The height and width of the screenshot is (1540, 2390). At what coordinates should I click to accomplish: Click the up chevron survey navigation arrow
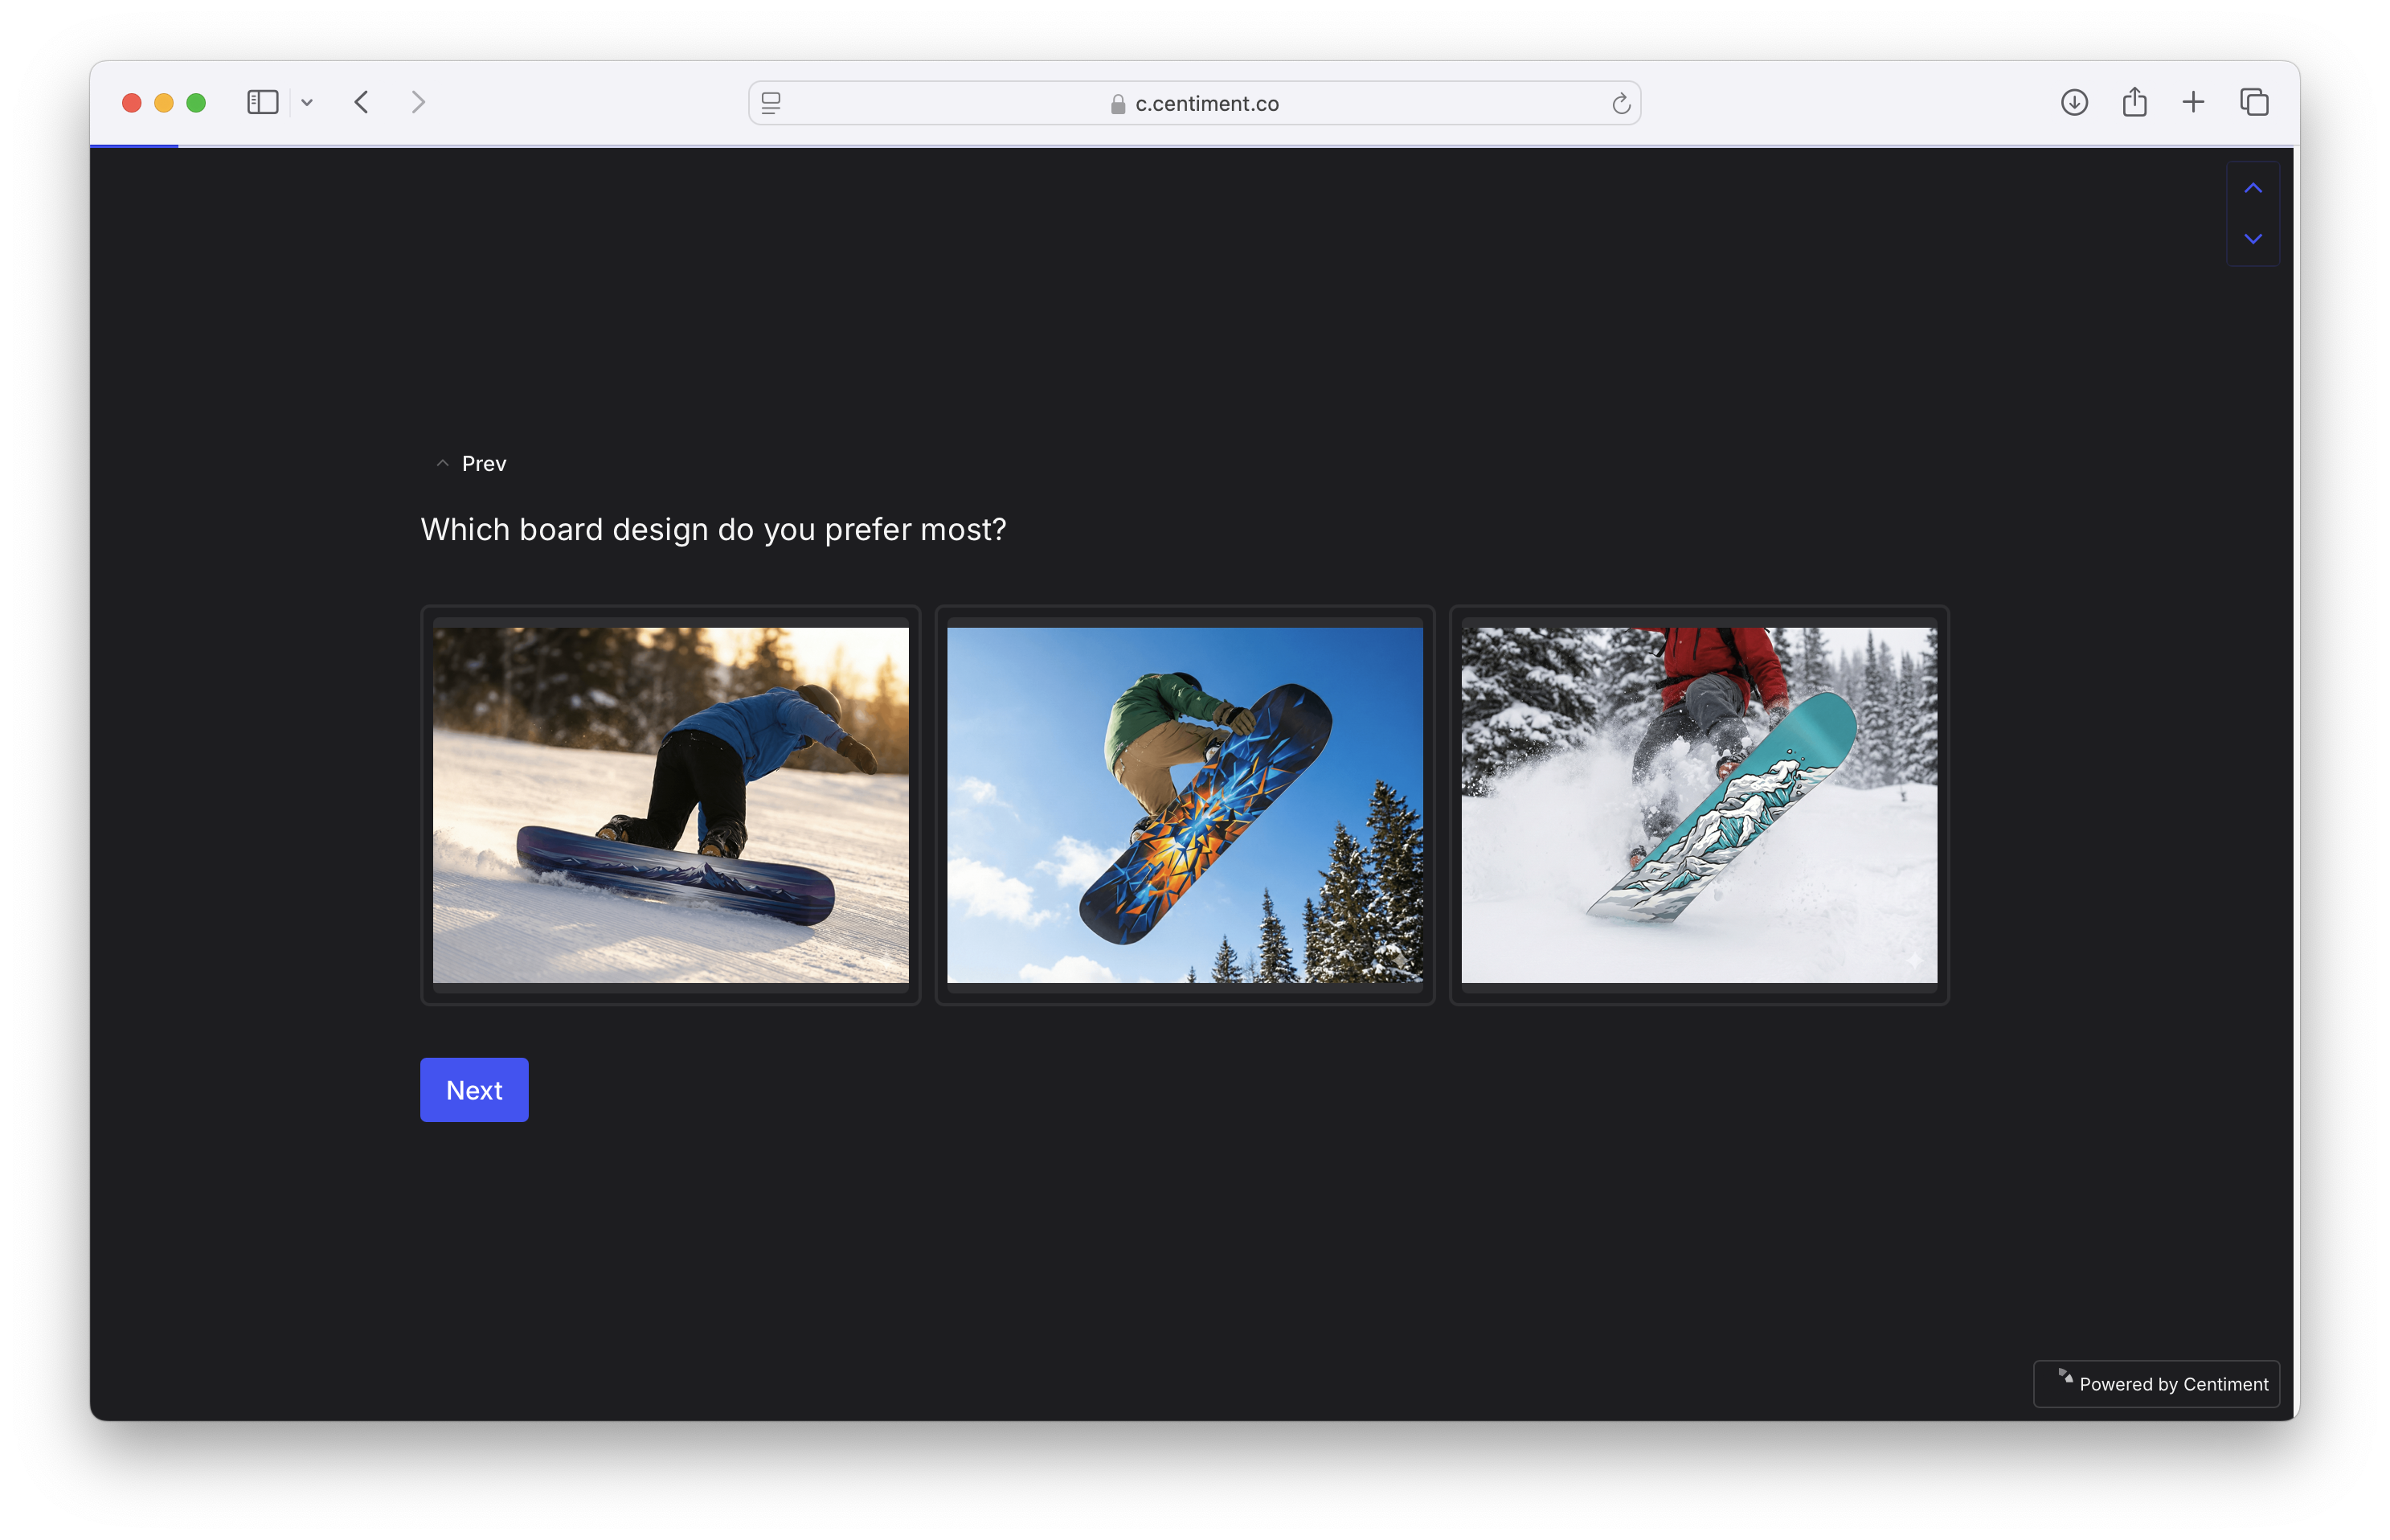pos(2253,188)
